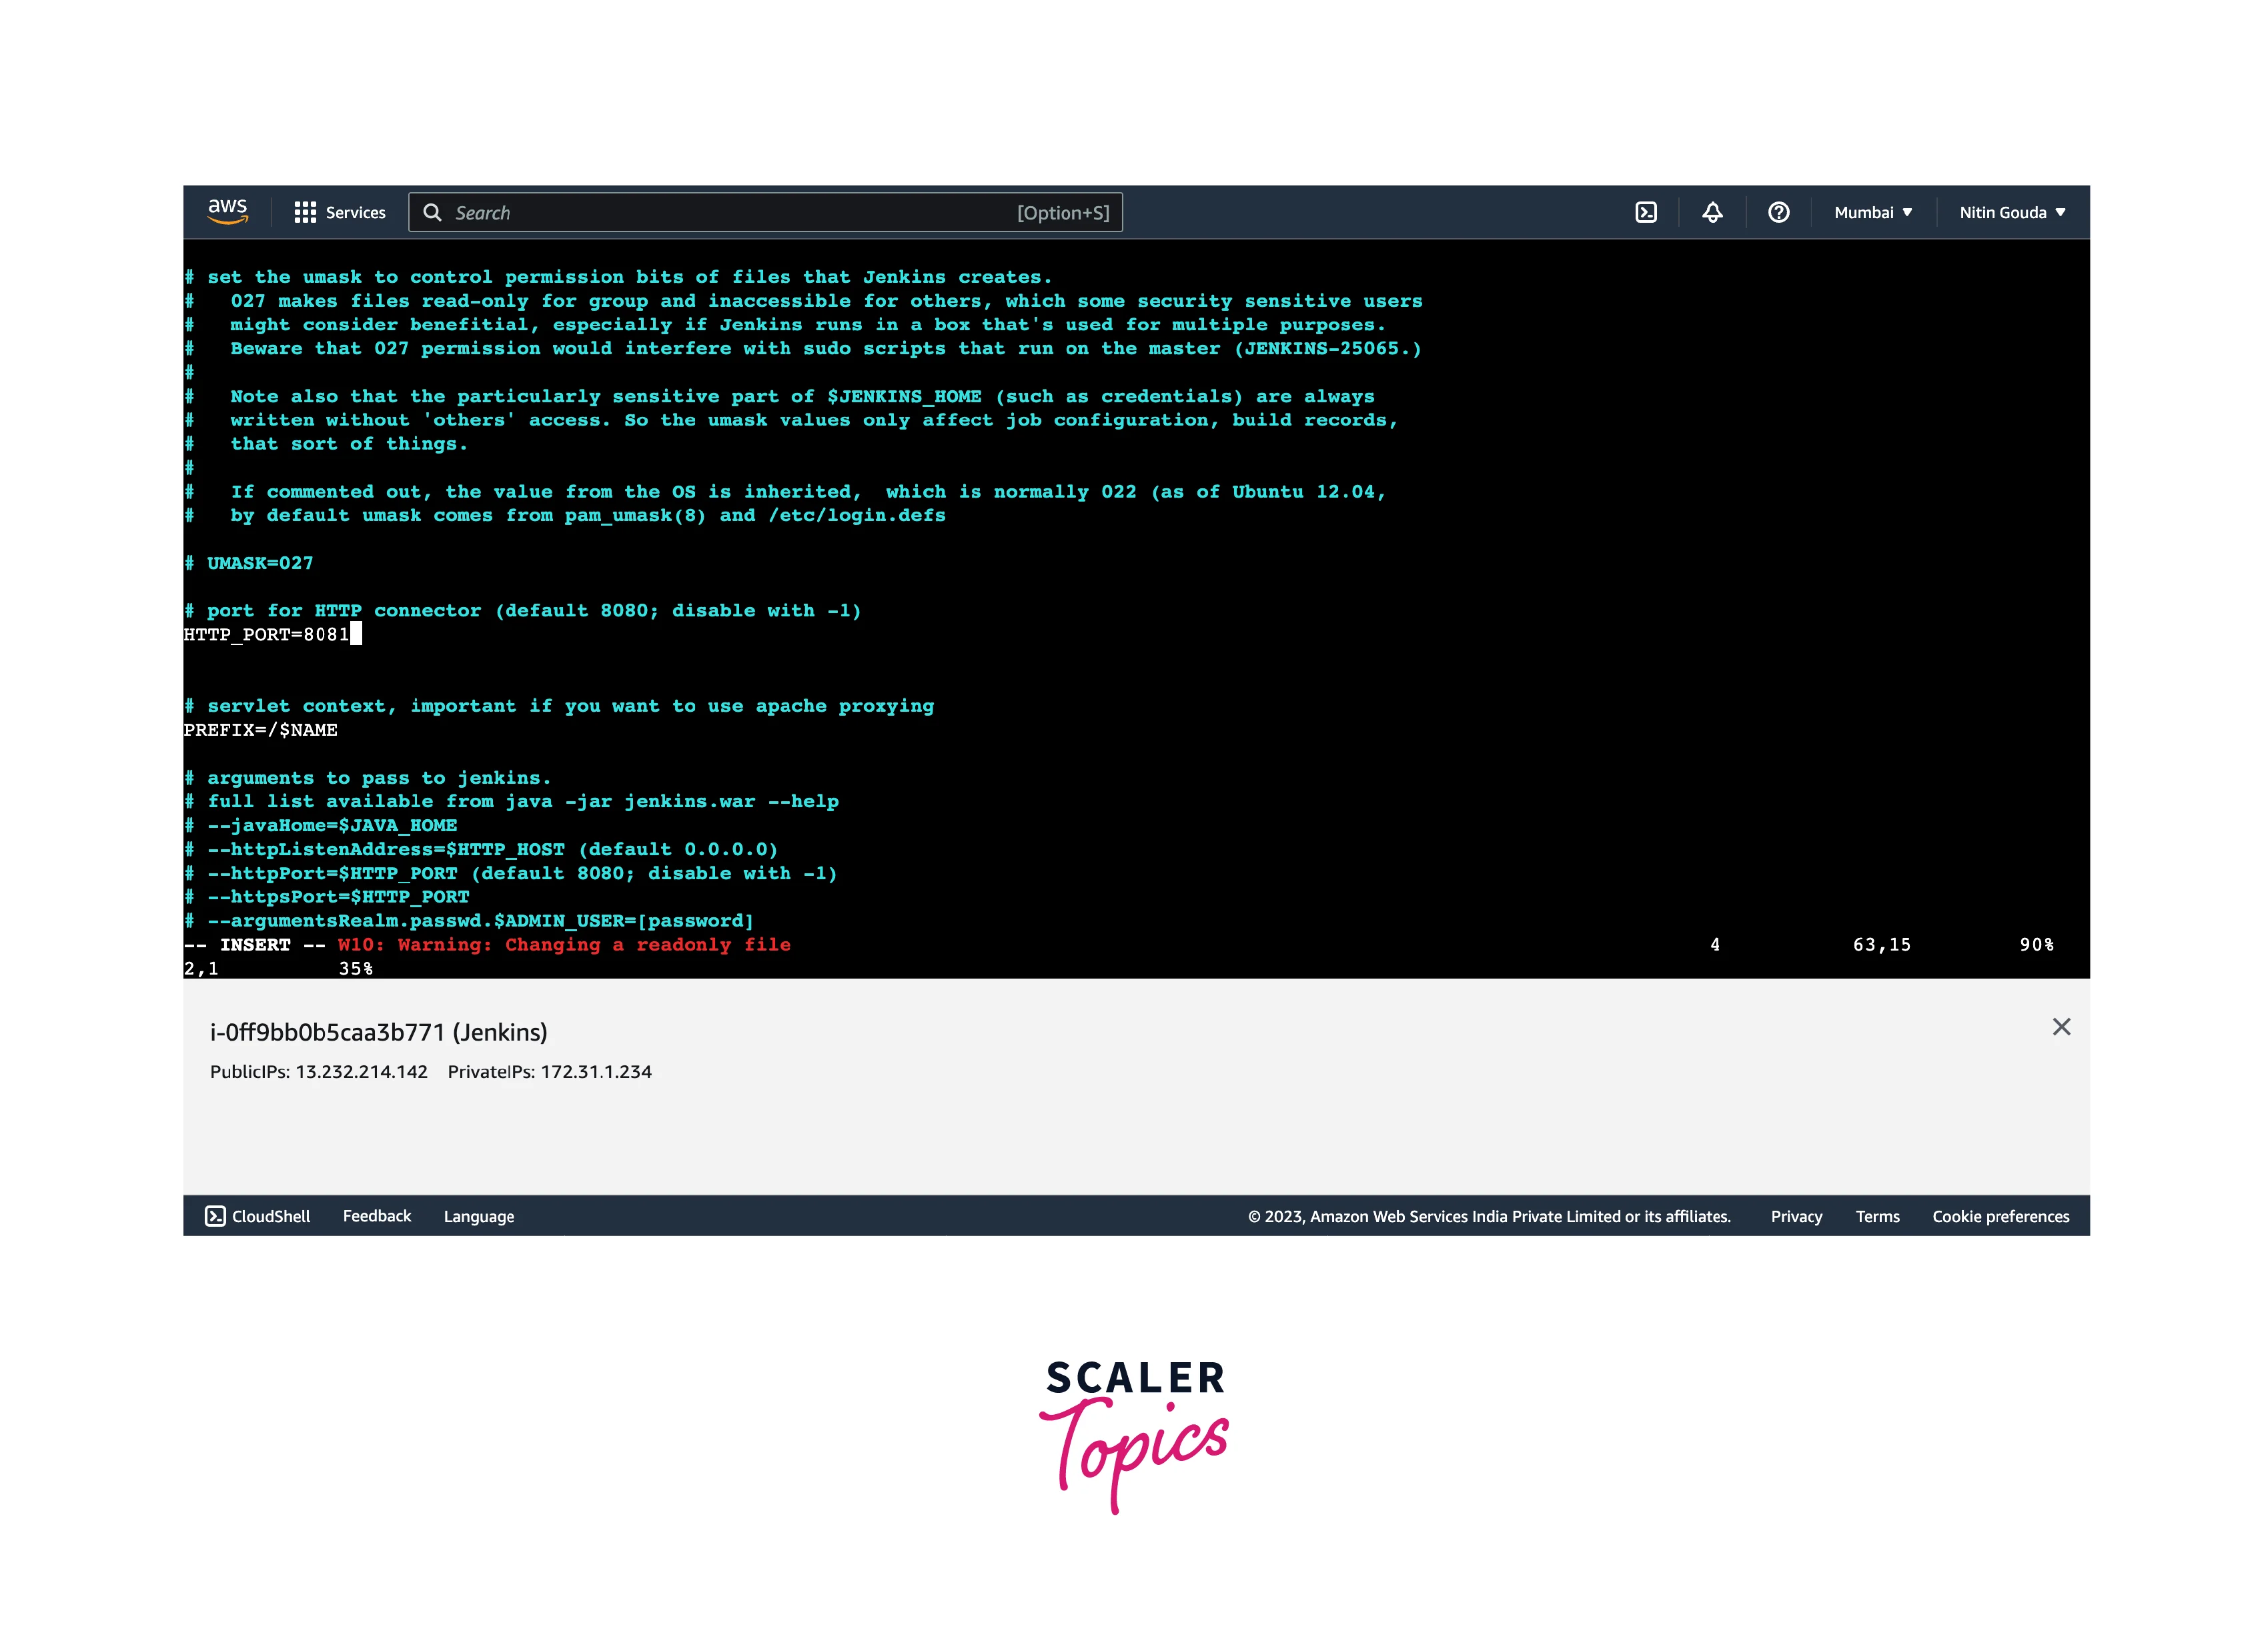Viewport: 2268px width, 1643px height.
Task: Close the Jenkins instance info panel
Action: 2061,1027
